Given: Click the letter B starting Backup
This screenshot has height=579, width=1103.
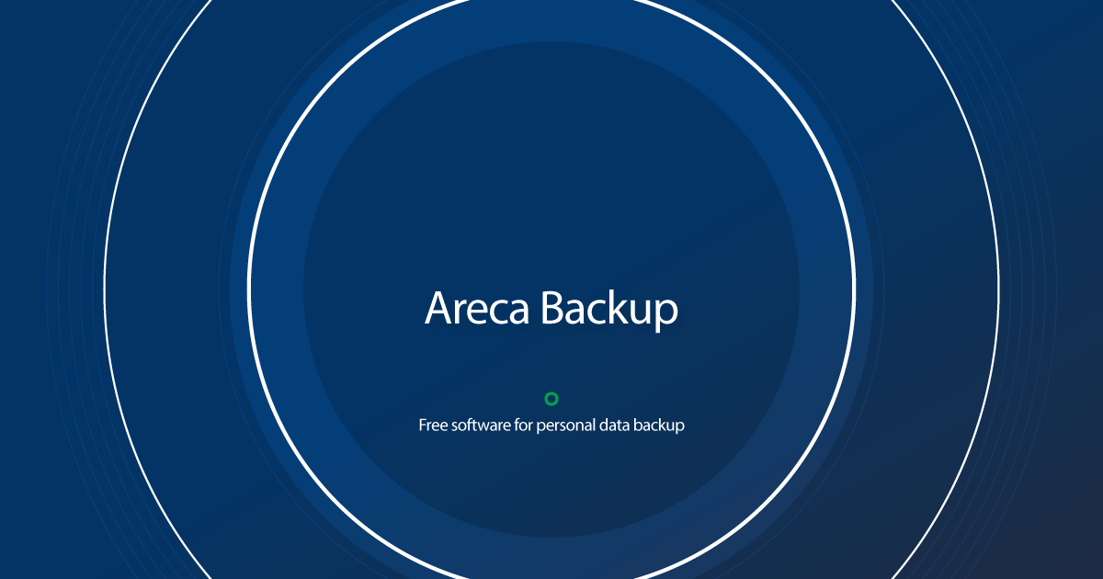Looking at the screenshot, I should pyautogui.click(x=553, y=310).
